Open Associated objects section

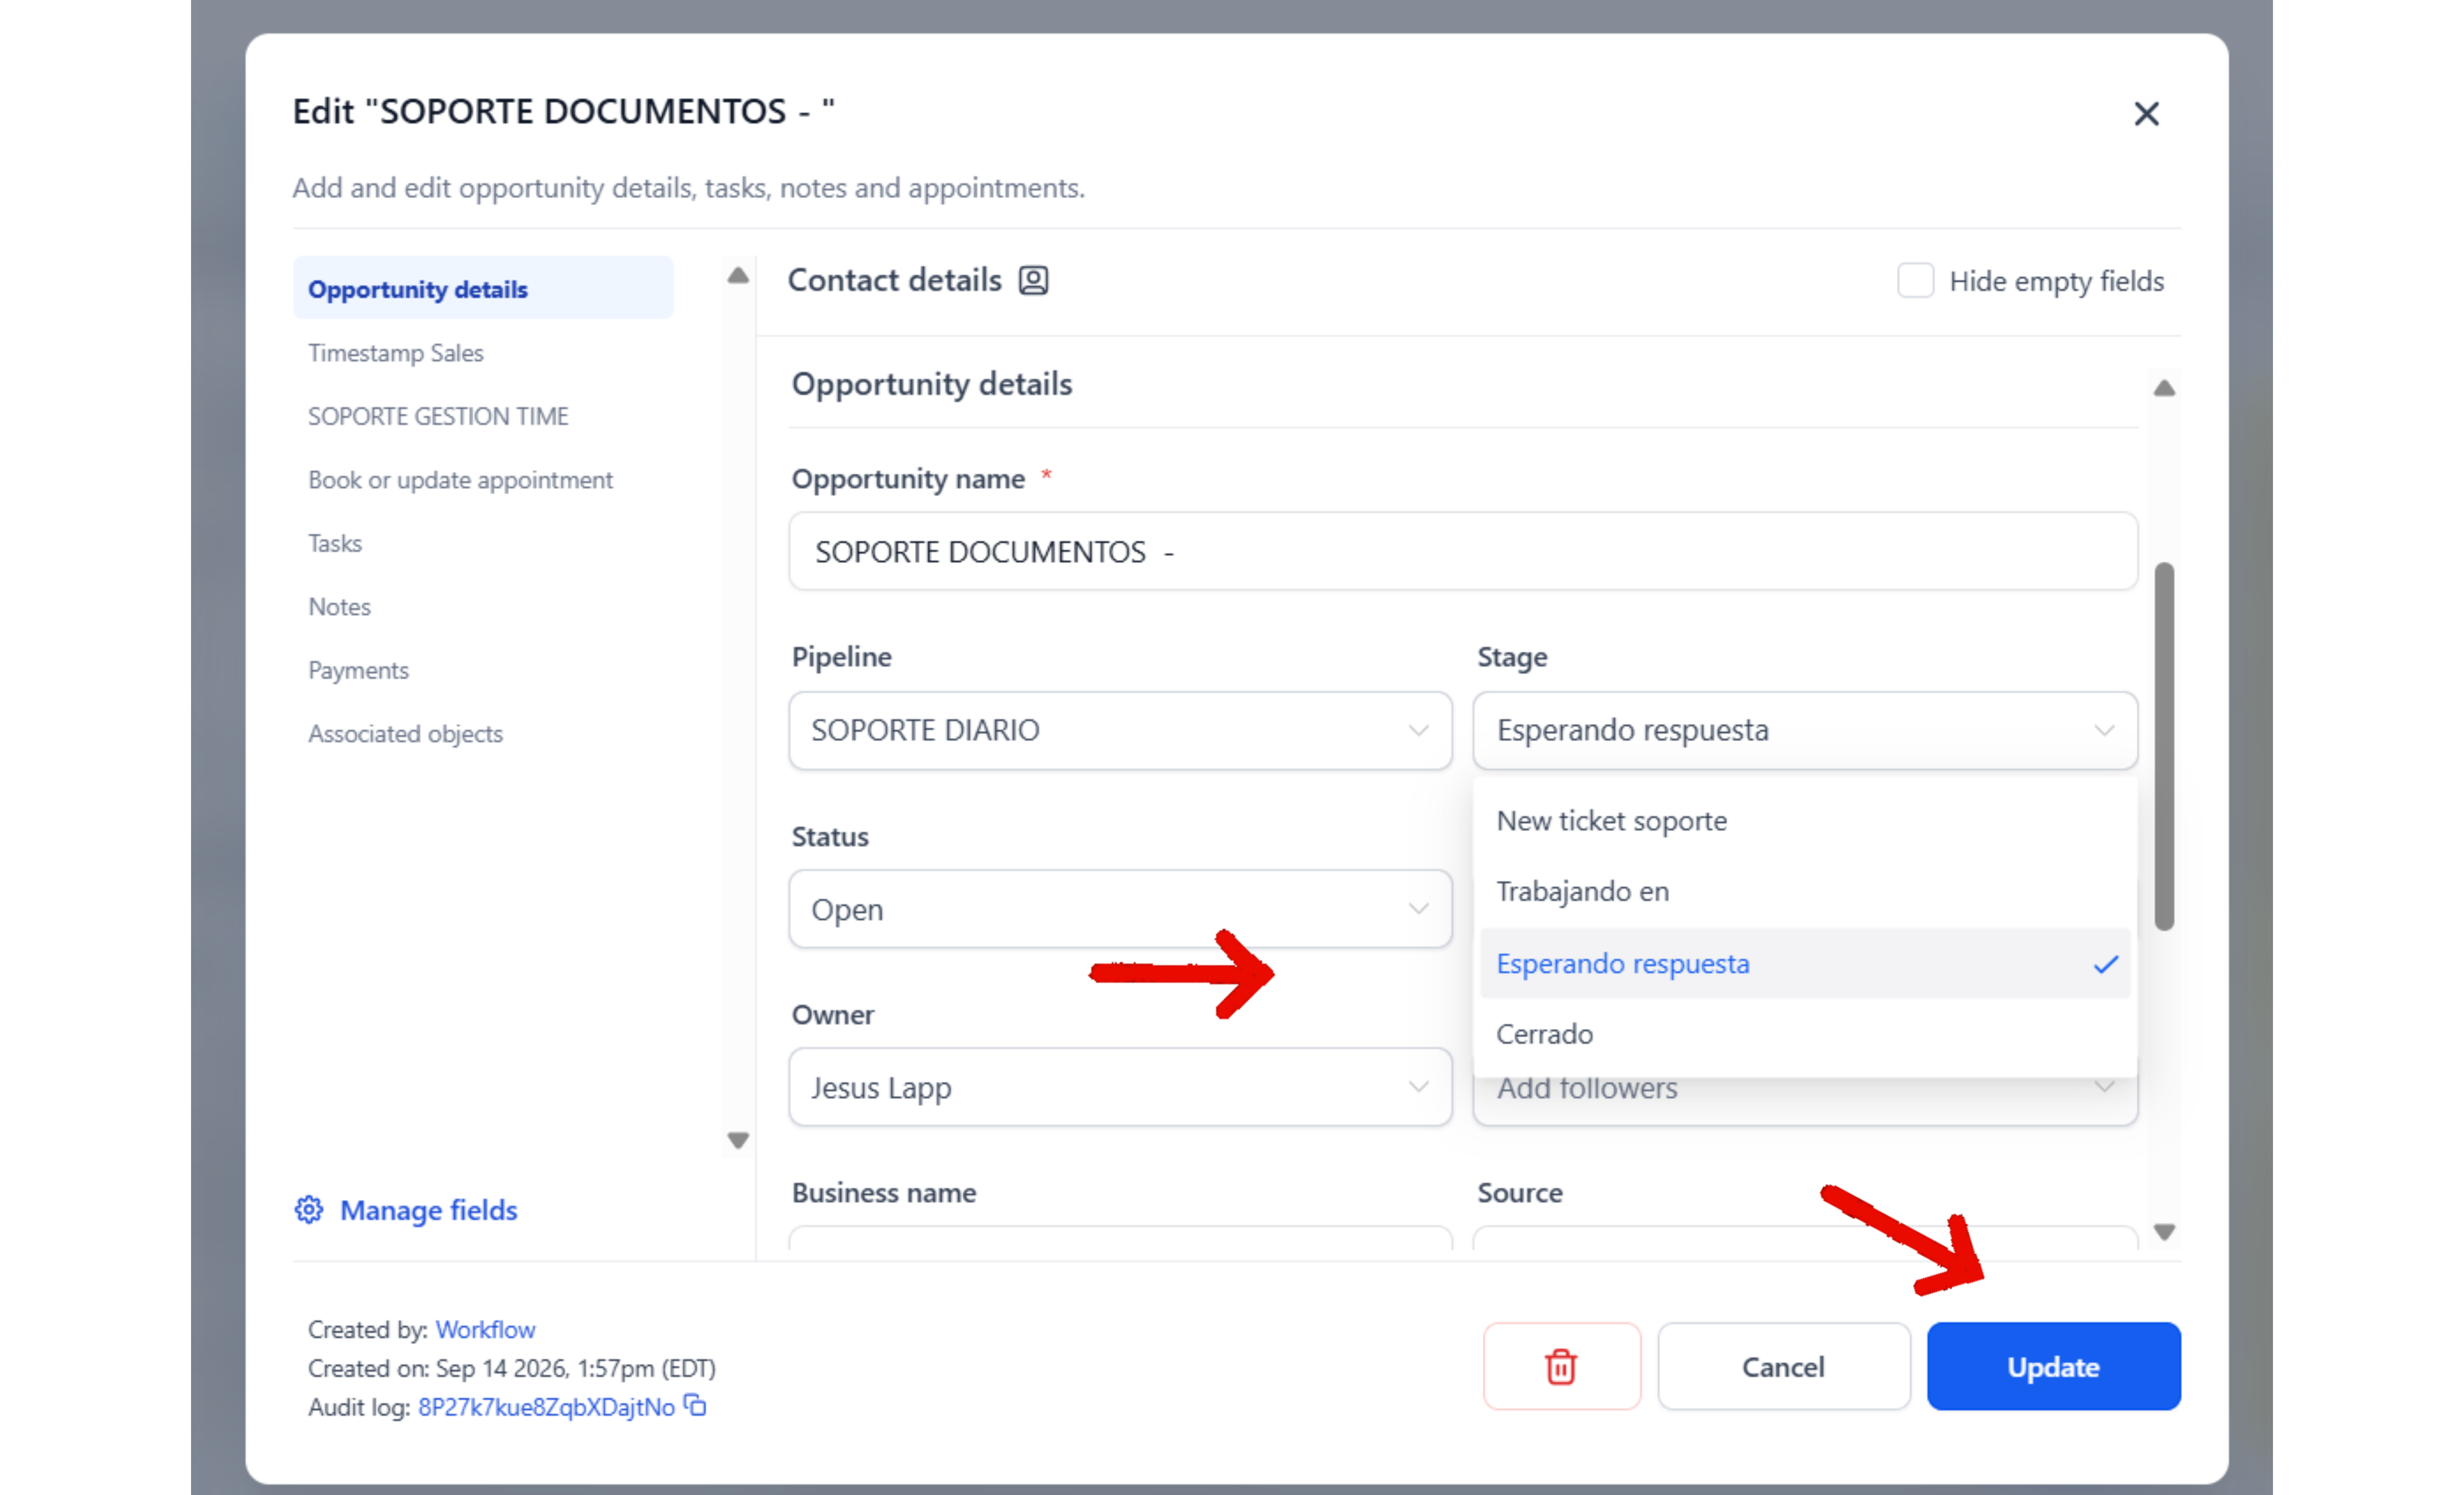[x=405, y=734]
